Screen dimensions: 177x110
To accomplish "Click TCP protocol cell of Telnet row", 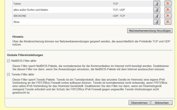I will (115, 4).
